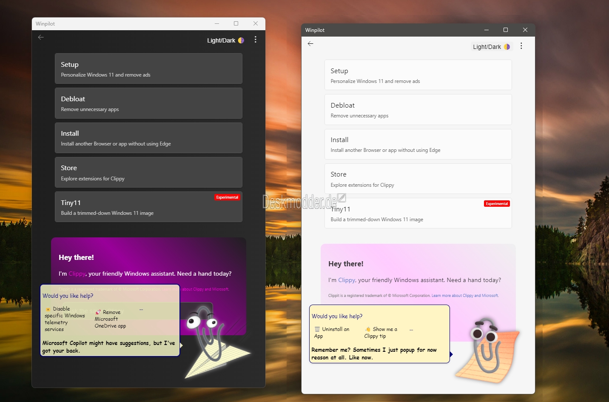
Task: Open 'Learn more about Clippy and Microsoft' light link
Action: pos(465,296)
